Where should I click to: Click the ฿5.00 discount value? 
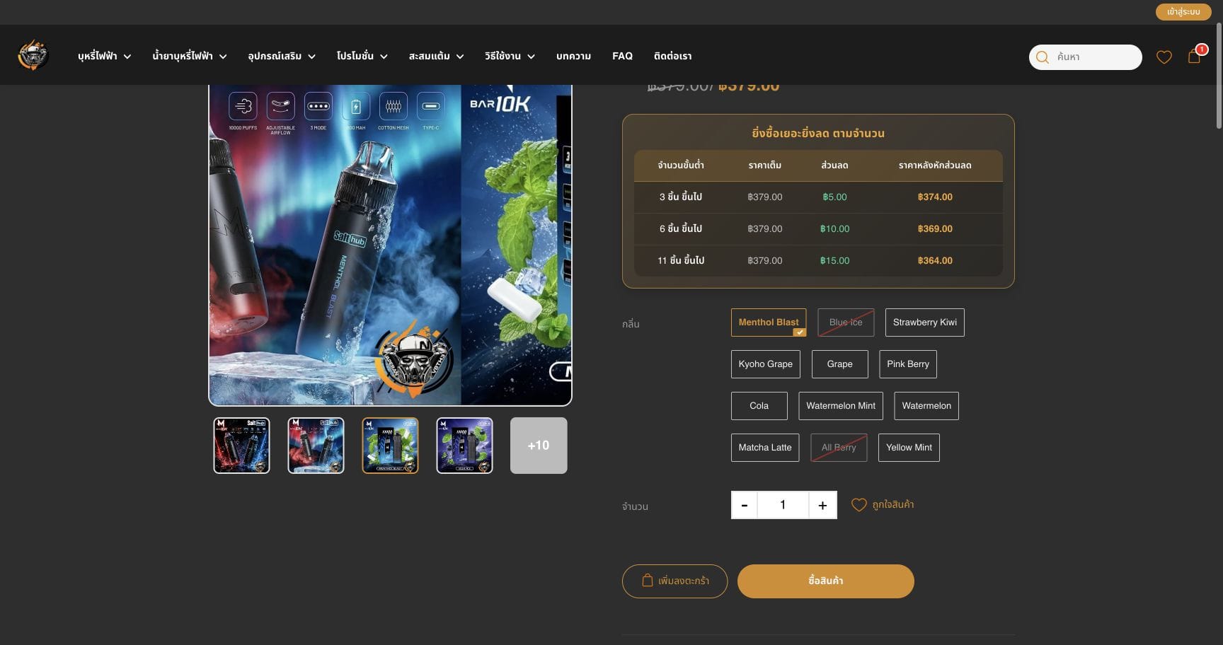pos(834,197)
